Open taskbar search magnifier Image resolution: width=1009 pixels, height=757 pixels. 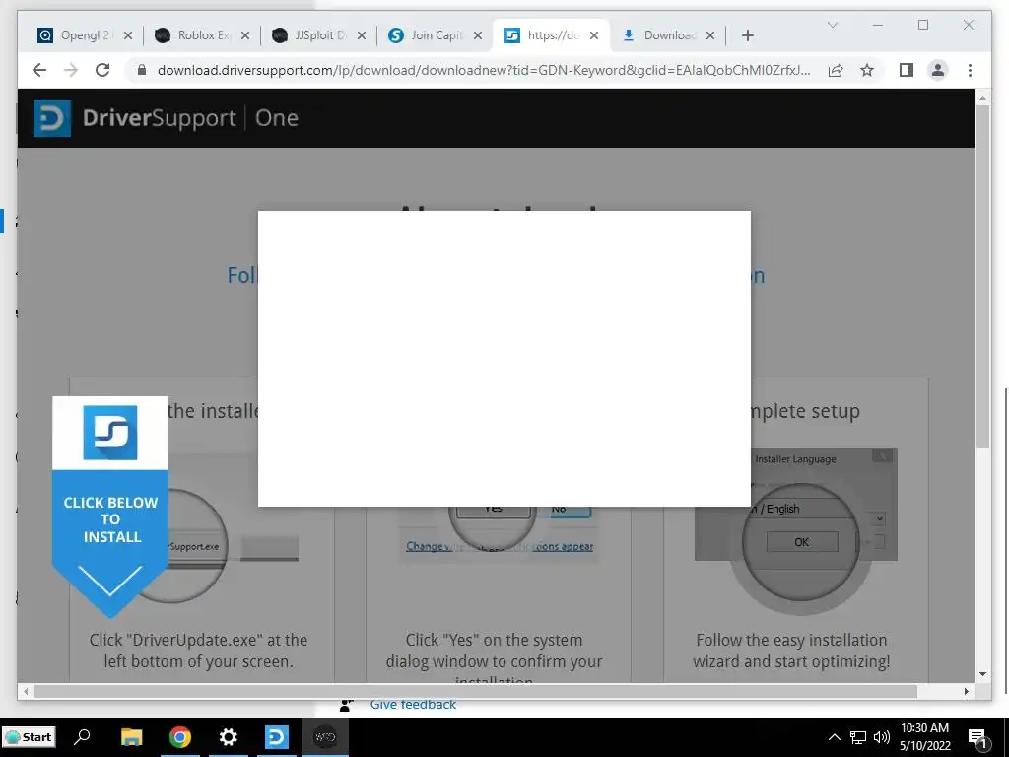pos(83,737)
